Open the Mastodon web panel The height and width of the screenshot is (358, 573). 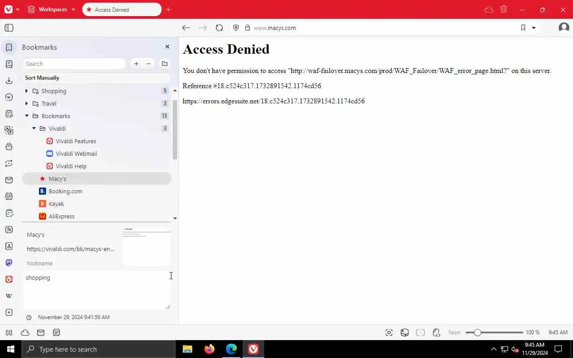[9, 263]
